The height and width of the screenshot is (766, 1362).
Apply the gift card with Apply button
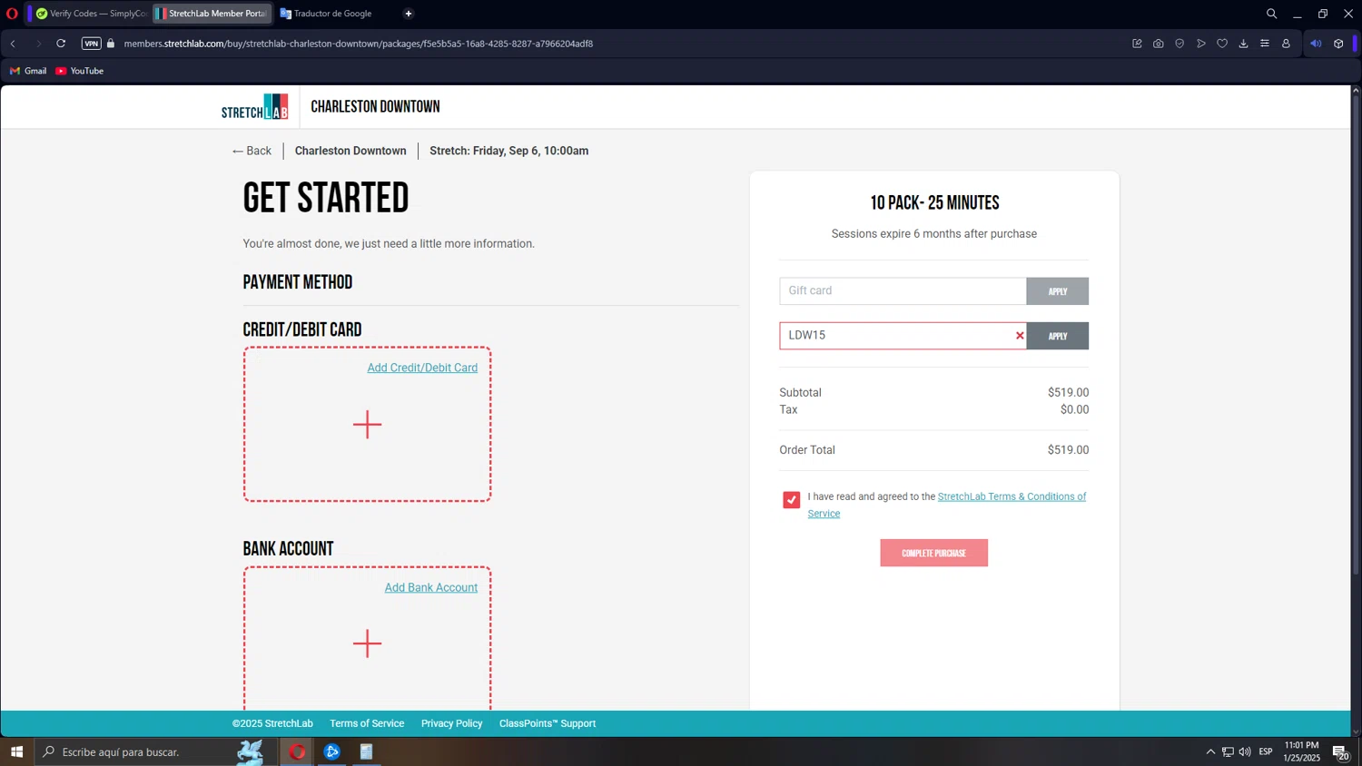[x=1058, y=291]
